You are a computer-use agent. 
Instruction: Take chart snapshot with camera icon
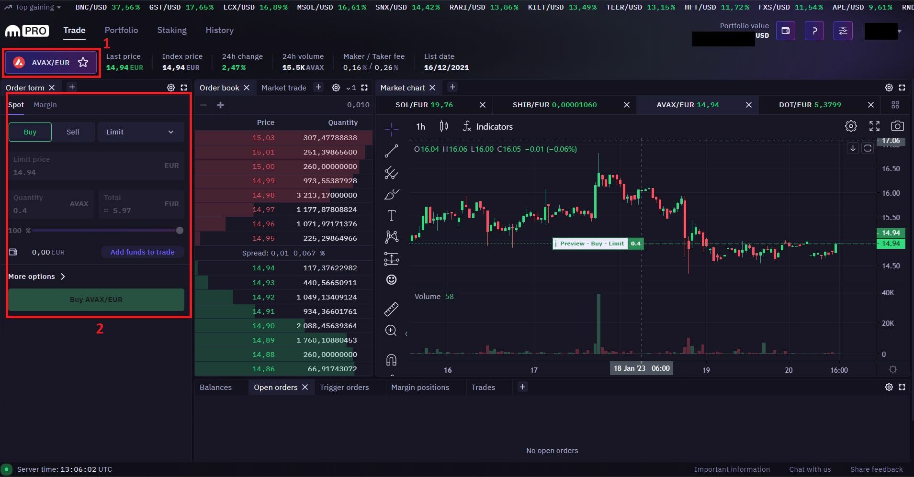(x=897, y=126)
